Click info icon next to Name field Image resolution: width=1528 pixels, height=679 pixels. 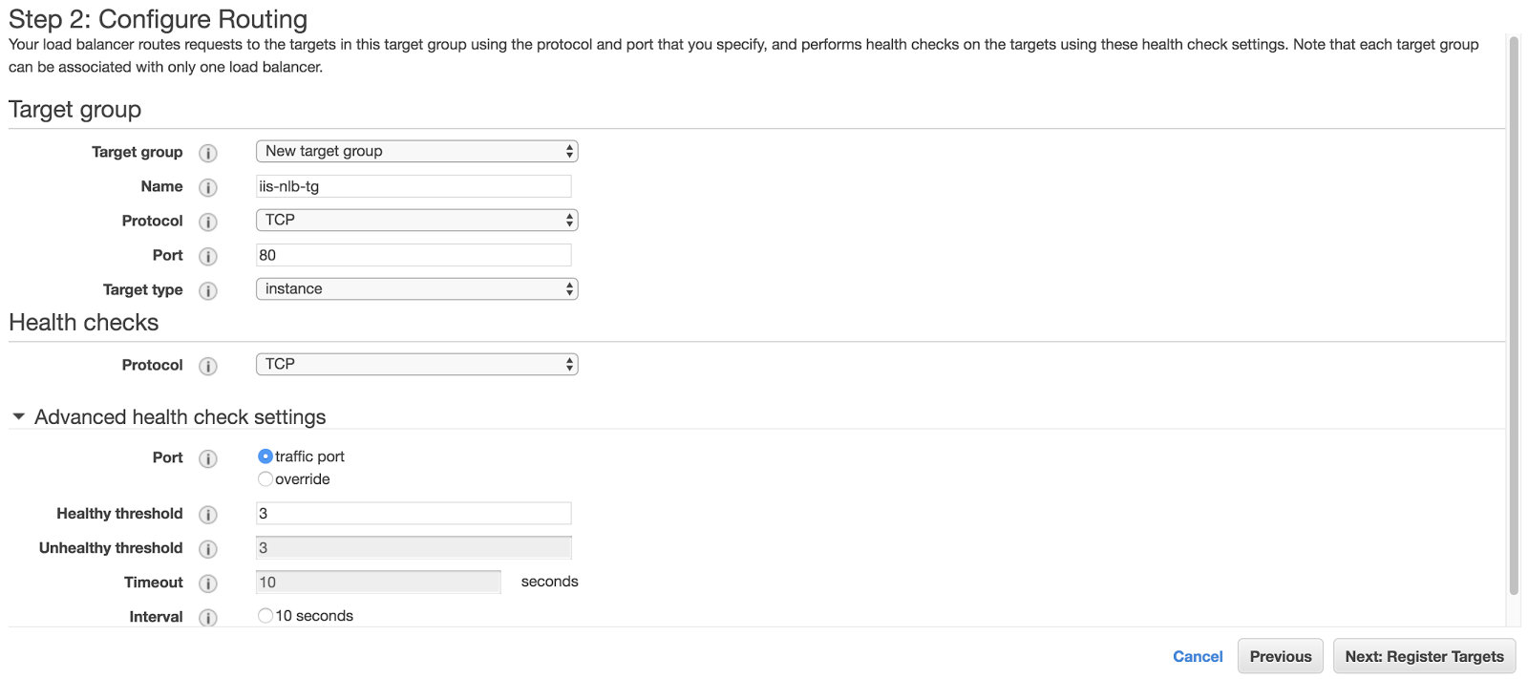coord(208,187)
